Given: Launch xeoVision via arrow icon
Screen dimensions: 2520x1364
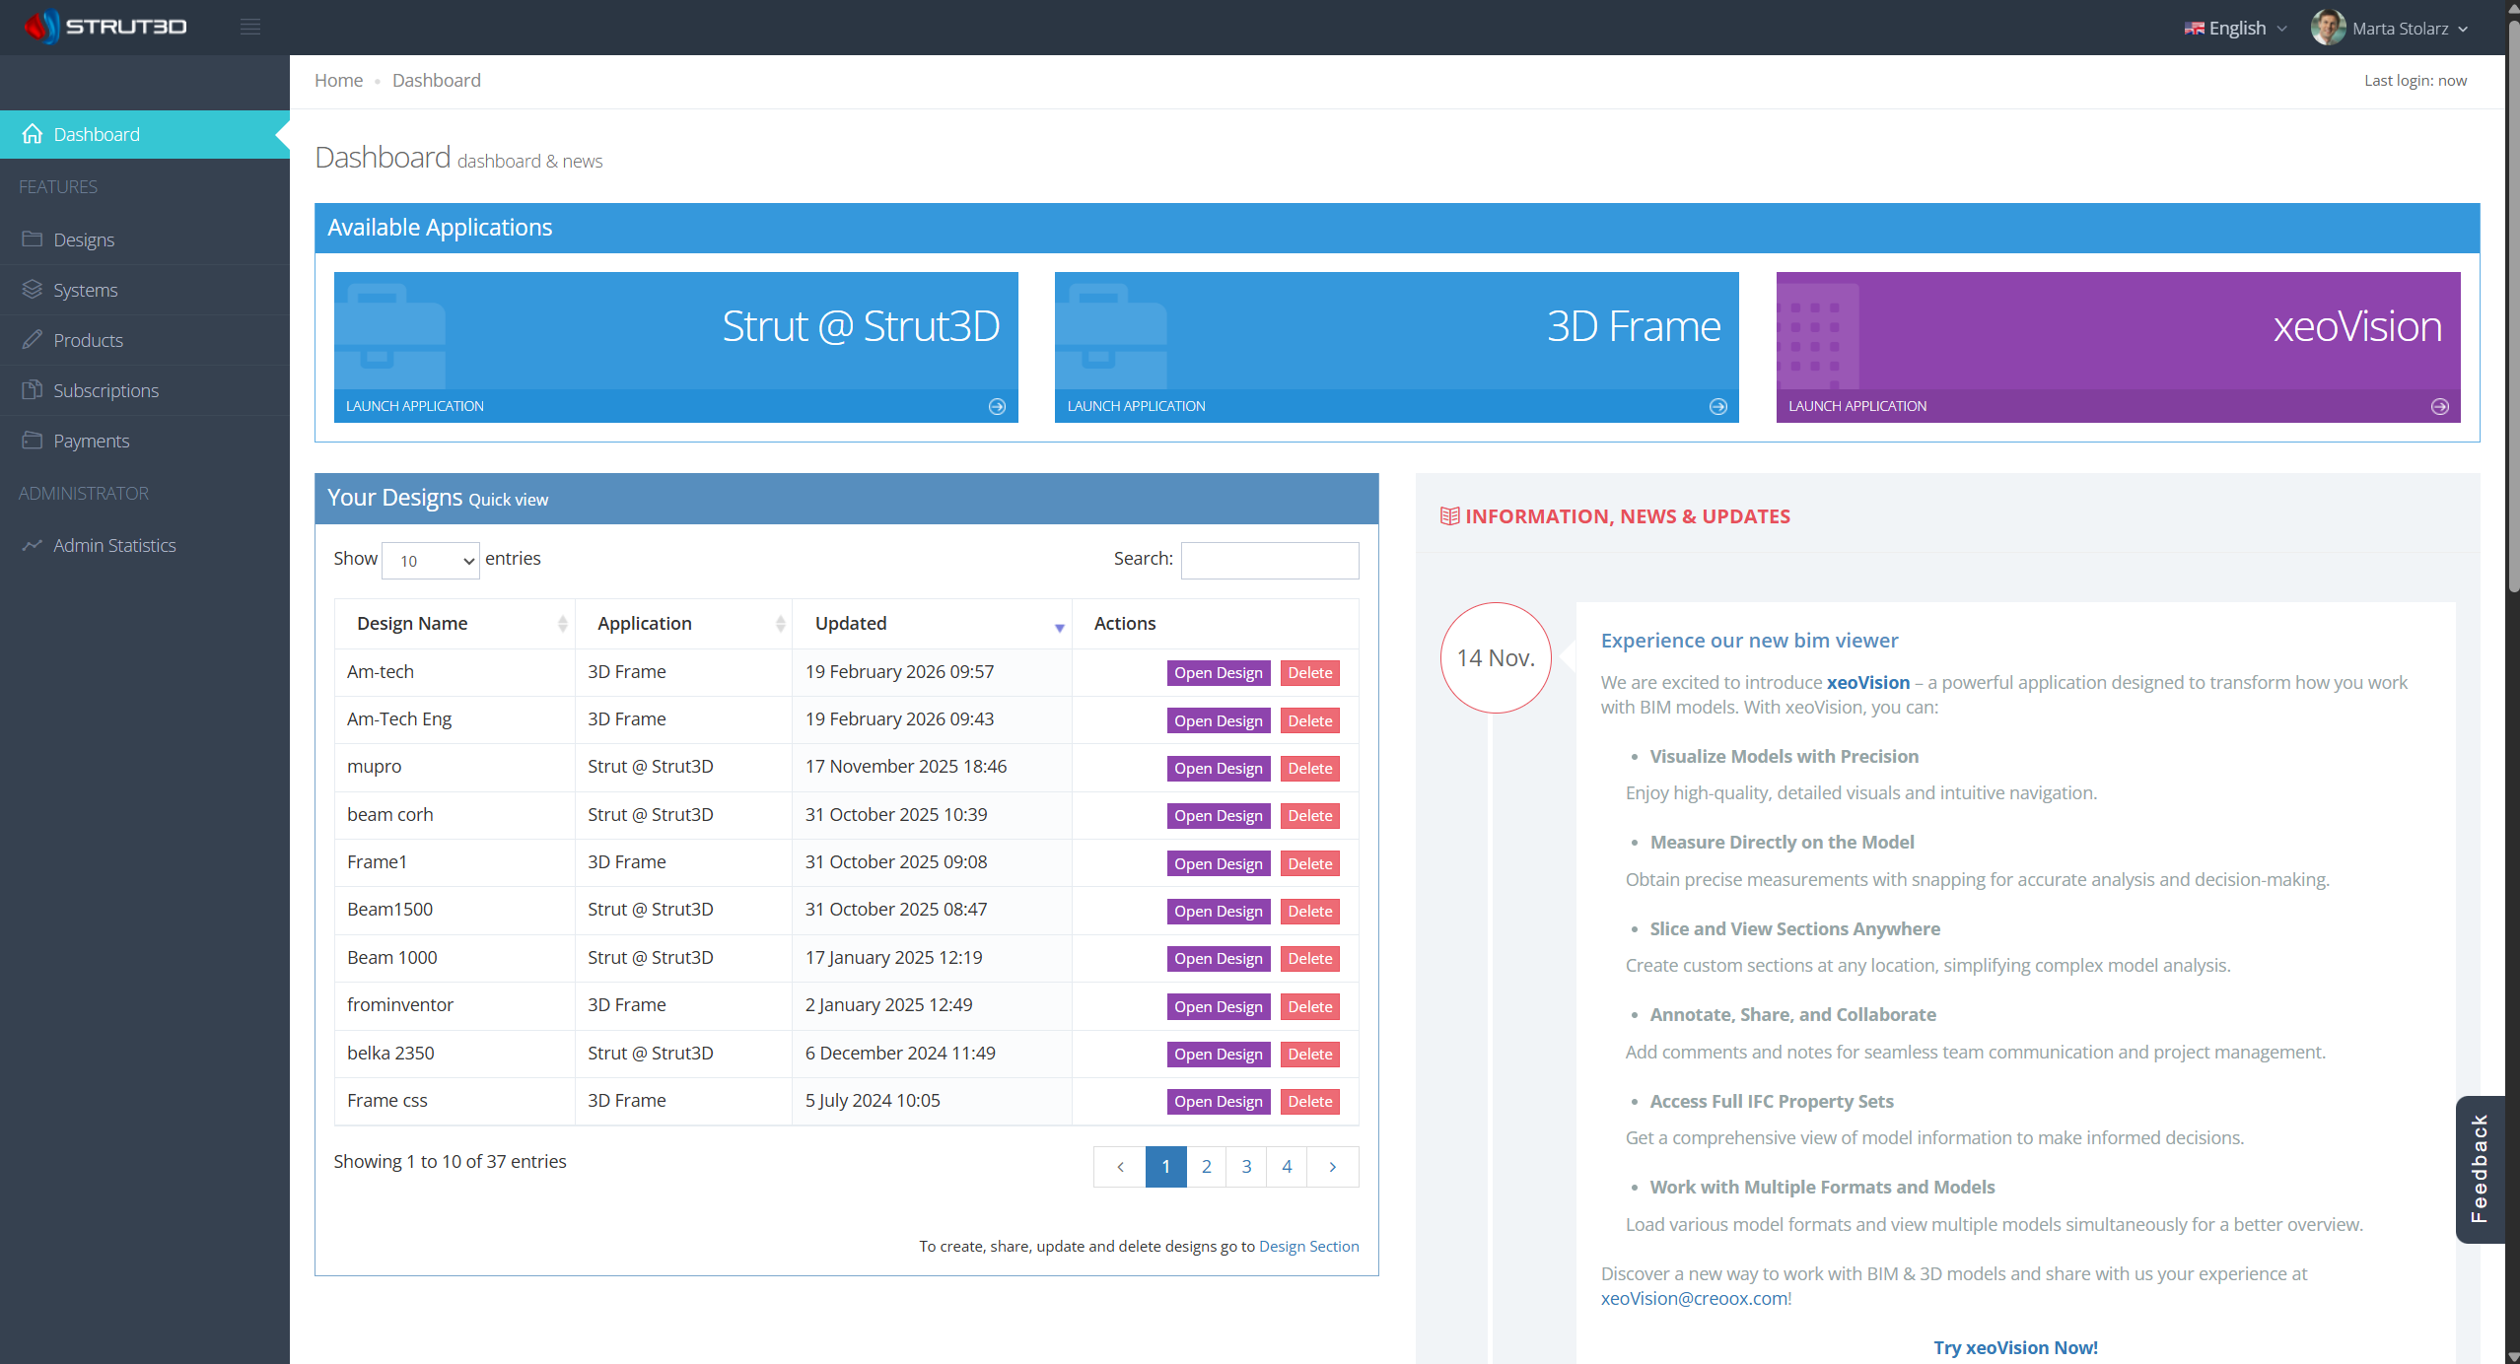Looking at the screenshot, I should tap(2439, 406).
